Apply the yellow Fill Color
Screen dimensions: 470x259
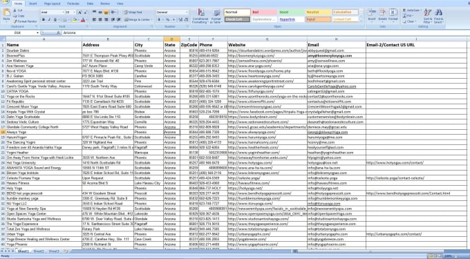[x=75, y=20]
